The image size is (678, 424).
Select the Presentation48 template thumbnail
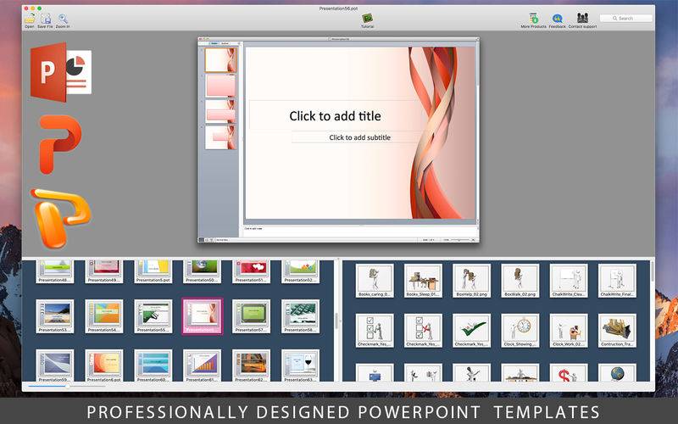click(55, 271)
